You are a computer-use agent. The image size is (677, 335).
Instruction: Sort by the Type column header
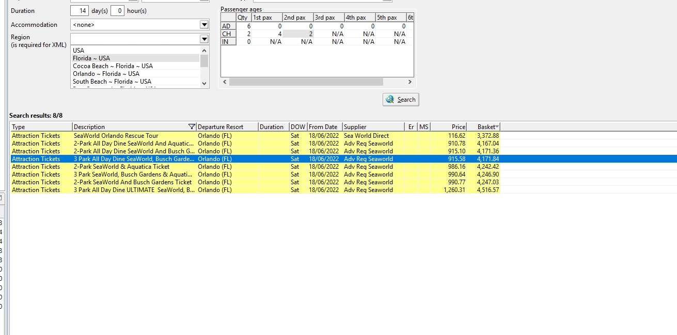tap(41, 127)
